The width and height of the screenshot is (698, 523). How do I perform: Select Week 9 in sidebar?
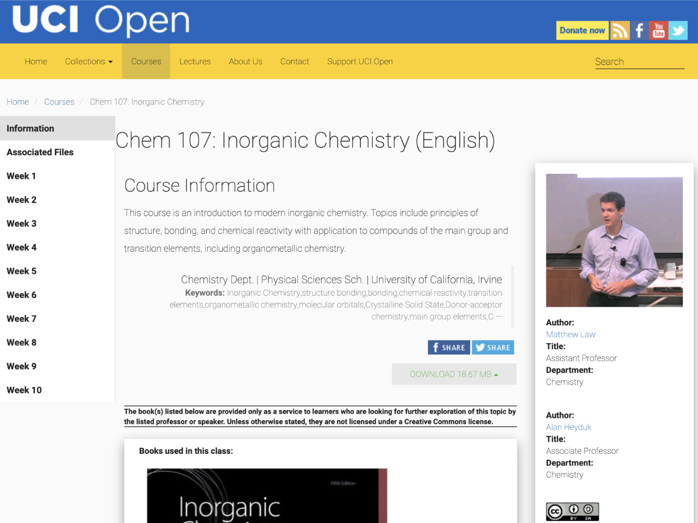(57, 366)
